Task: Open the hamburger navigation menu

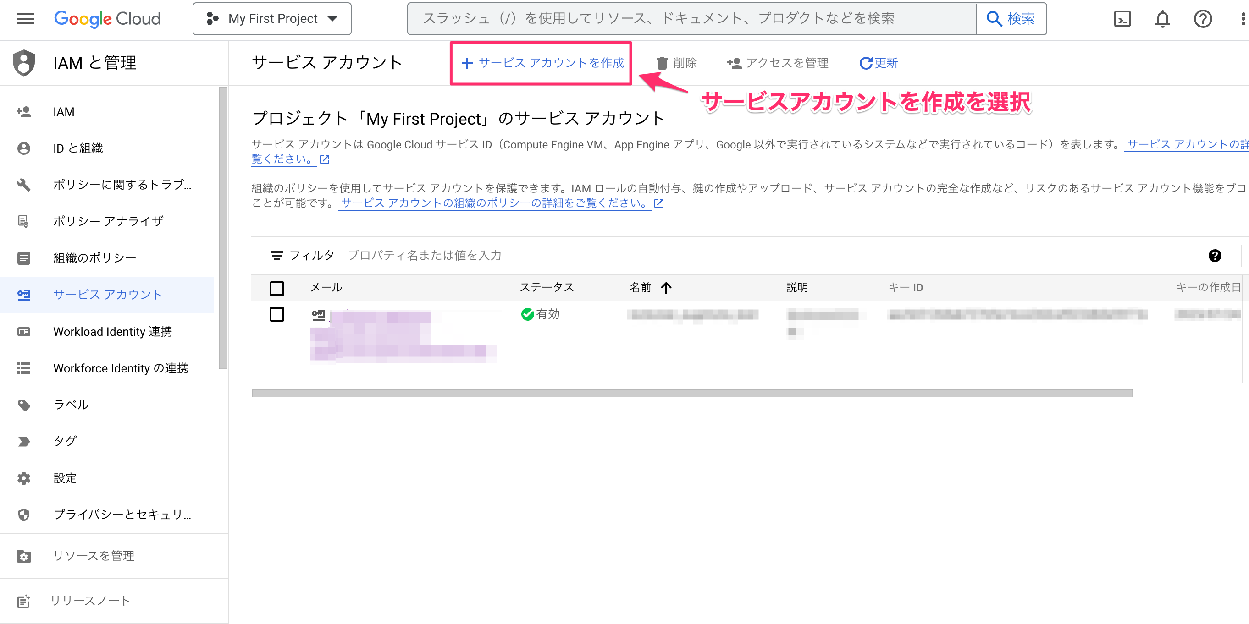Action: tap(25, 18)
